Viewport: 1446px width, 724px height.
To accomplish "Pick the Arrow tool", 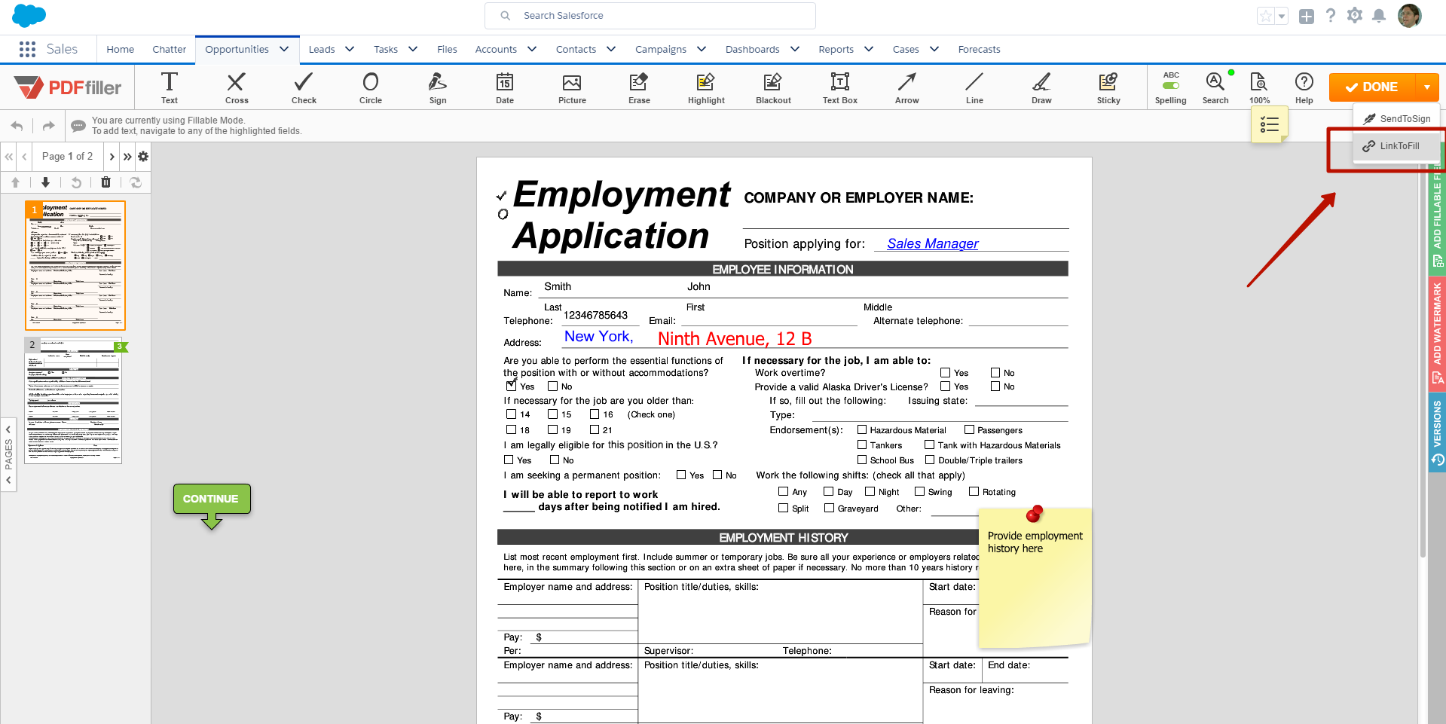I will (907, 87).
